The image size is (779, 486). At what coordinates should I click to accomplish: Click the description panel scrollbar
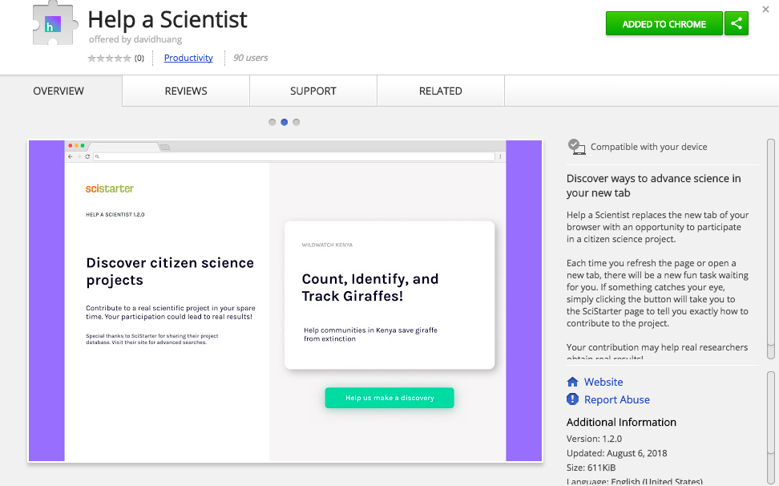pos(770,249)
